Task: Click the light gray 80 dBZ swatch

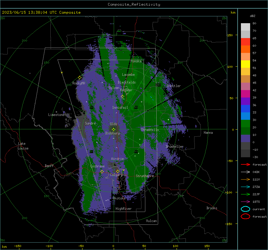Action: pyautogui.click(x=245, y=27)
